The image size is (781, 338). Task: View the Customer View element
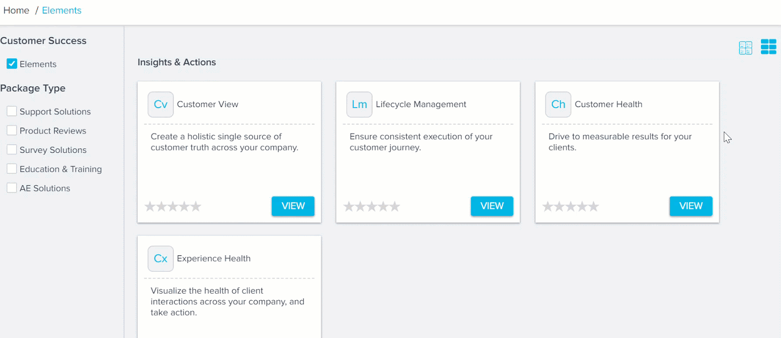click(293, 206)
